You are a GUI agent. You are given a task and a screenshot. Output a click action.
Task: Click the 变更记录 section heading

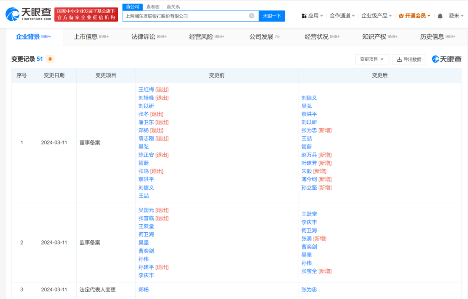point(23,59)
